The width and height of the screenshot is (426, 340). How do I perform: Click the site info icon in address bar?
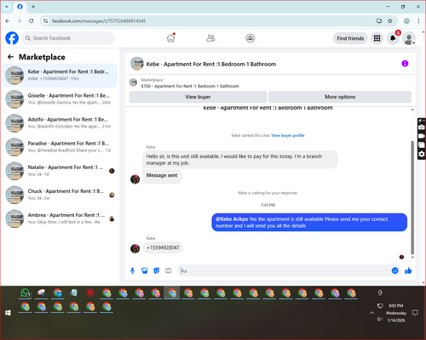point(45,21)
